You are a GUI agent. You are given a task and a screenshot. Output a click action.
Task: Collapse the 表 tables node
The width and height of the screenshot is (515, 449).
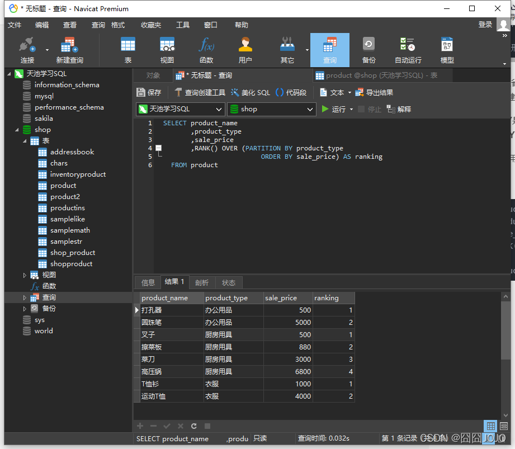[x=25, y=141]
